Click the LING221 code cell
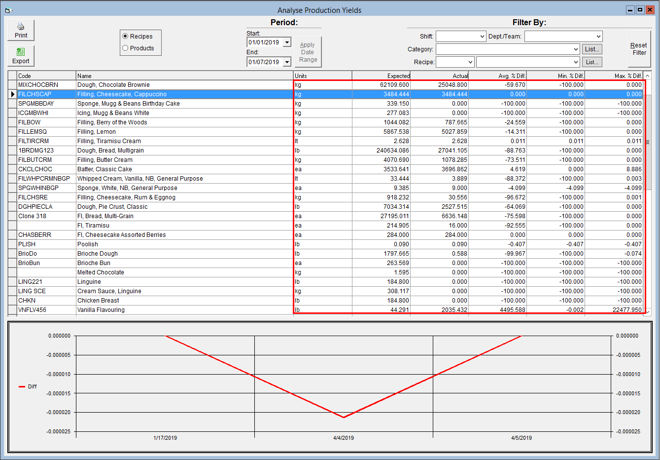 pyautogui.click(x=46, y=282)
